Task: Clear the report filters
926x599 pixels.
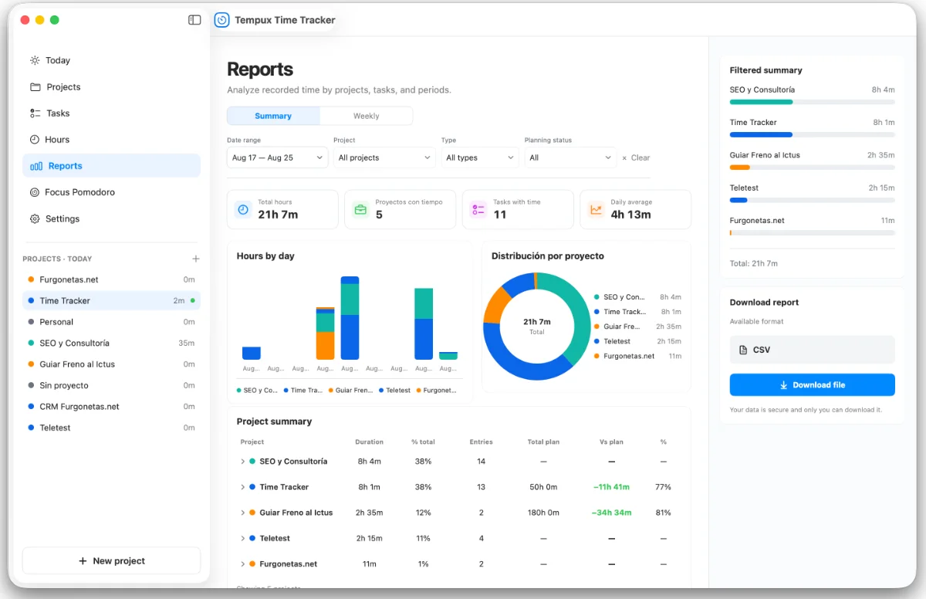Action: click(636, 157)
